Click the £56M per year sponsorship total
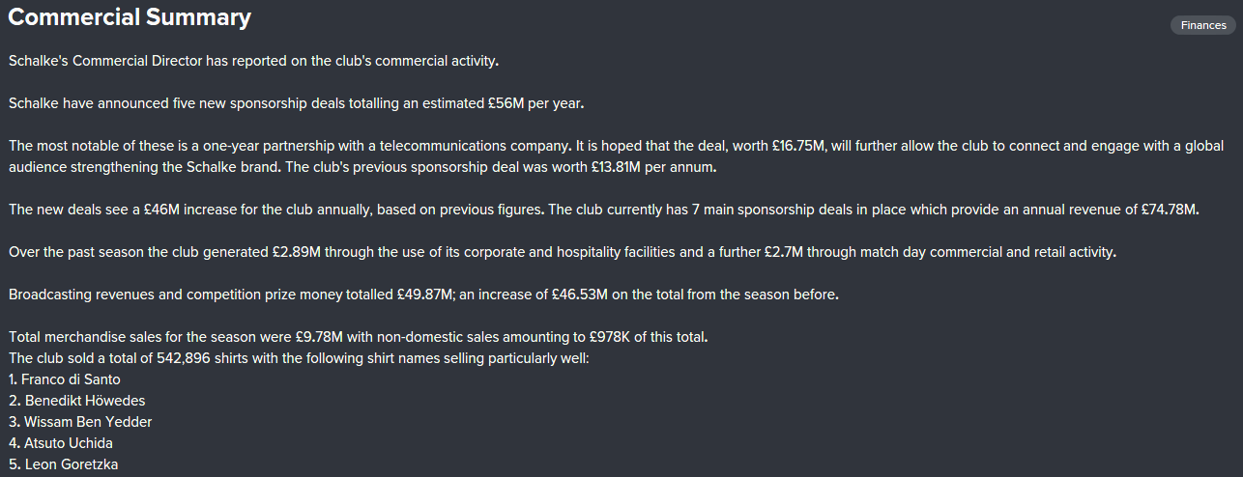Screen dimensions: 1243x477 point(535,102)
